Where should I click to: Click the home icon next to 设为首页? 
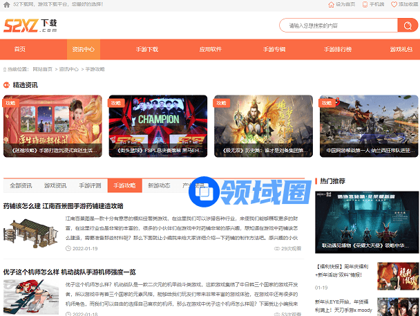click(331, 4)
